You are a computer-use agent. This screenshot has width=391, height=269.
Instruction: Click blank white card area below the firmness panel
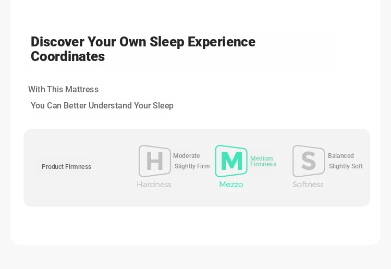tap(195, 224)
